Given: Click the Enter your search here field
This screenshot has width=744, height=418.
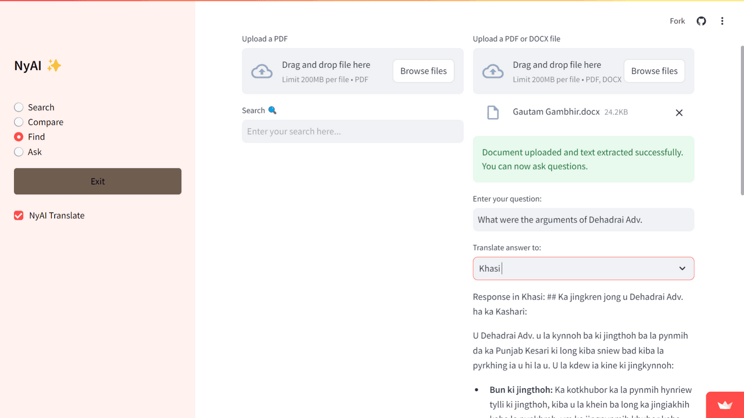Looking at the screenshot, I should coord(352,132).
